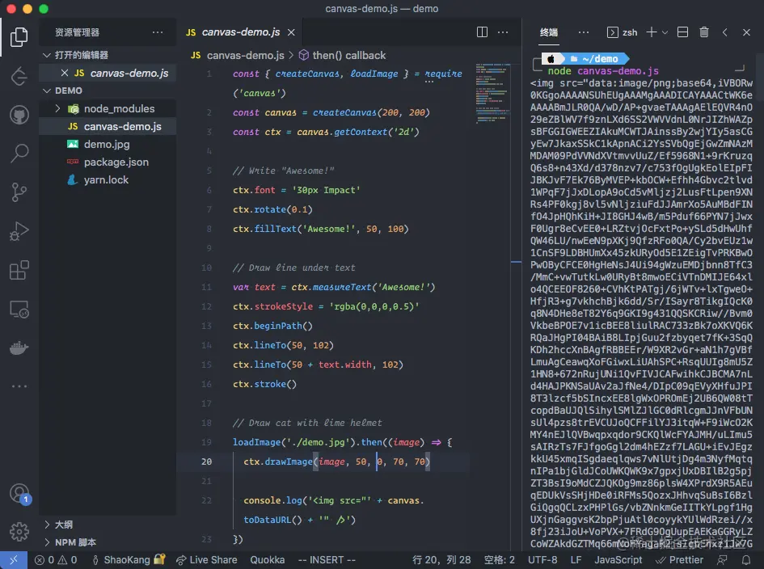Change file encoding UTF-8
Screen dimensions: 764x569
(542, 560)
